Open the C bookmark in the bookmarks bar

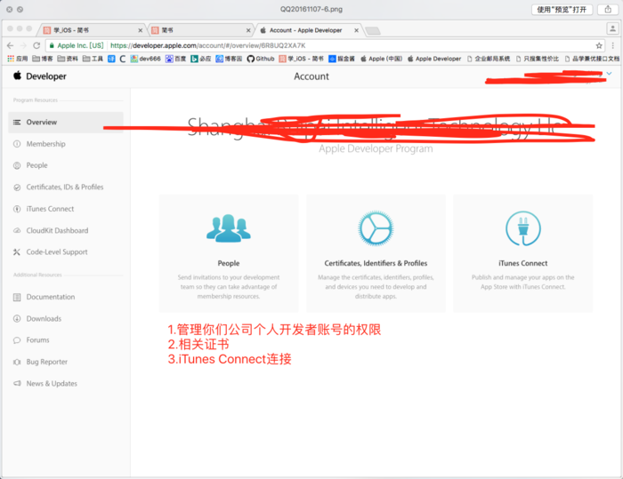[x=123, y=59]
